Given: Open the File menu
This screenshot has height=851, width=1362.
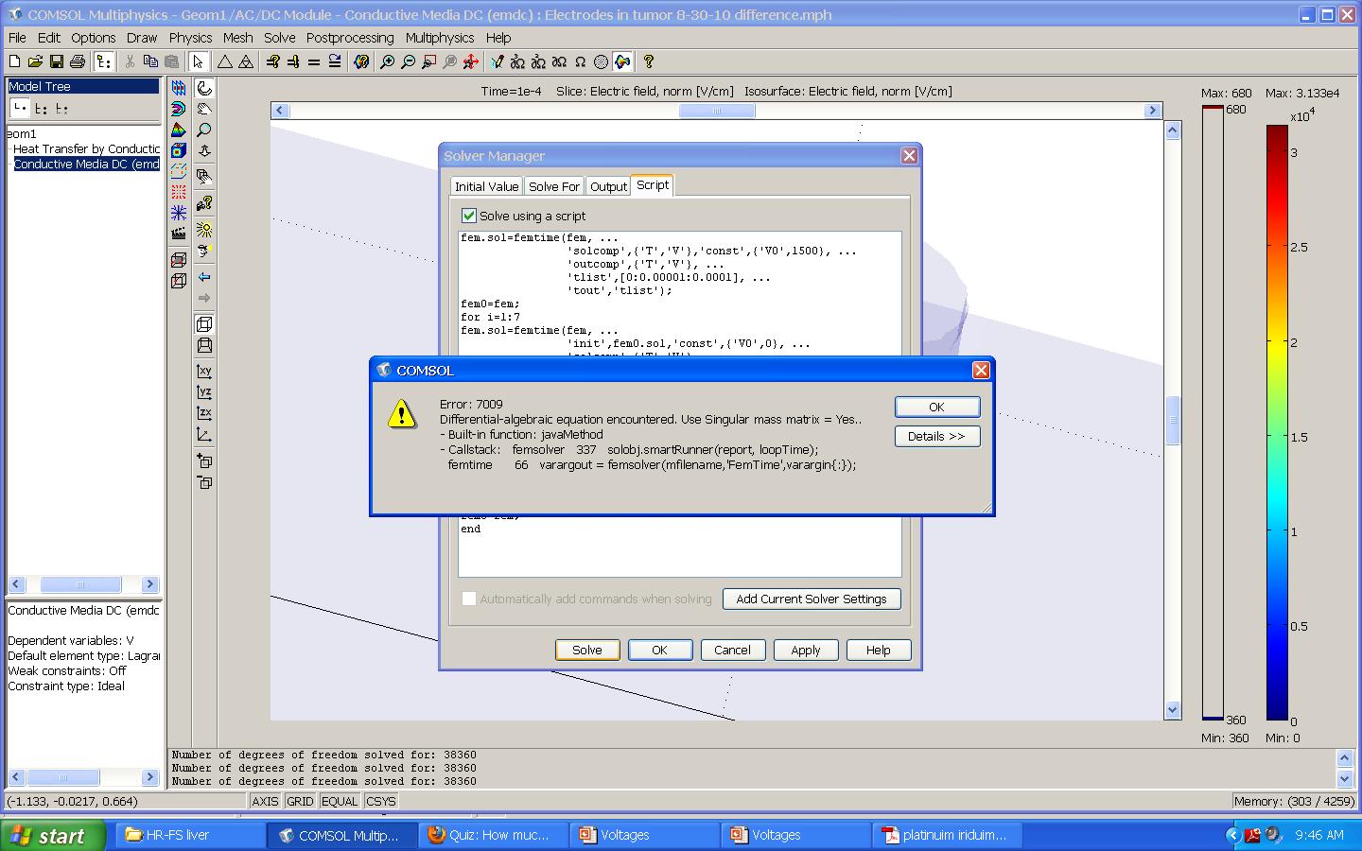Looking at the screenshot, I should 17,38.
